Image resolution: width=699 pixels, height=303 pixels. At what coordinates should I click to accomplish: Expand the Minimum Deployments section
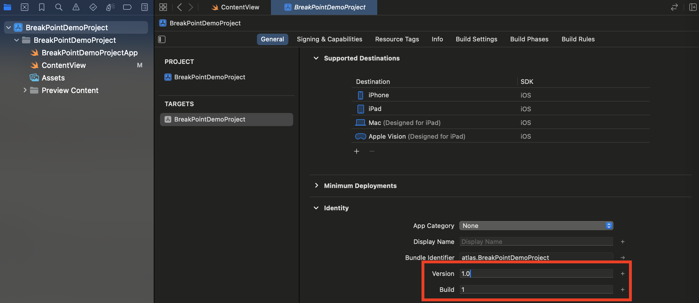pos(316,185)
